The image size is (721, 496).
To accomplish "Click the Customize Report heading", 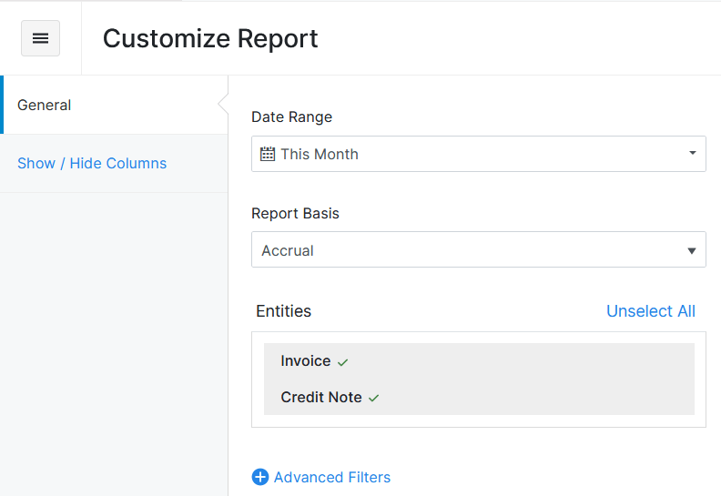I will [210, 38].
